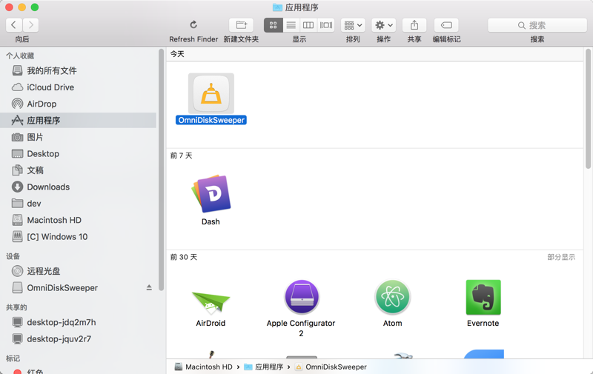Click the edit tags (编辑标记) icon
Screen dimensions: 593x374
(x=446, y=25)
